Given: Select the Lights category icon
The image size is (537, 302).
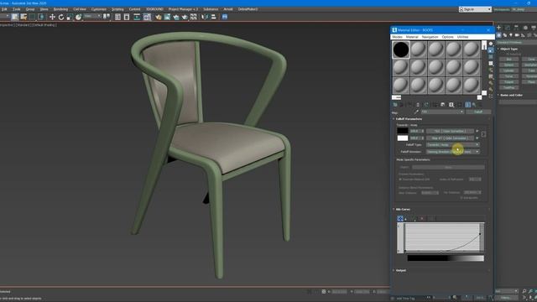Looking at the screenshot, I should point(511,35).
